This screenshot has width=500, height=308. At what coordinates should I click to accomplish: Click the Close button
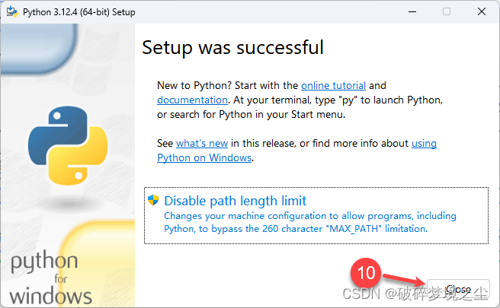(458, 289)
